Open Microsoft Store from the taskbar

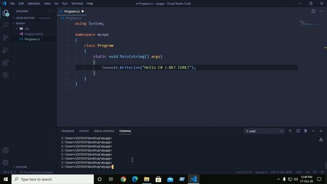click(x=158, y=179)
